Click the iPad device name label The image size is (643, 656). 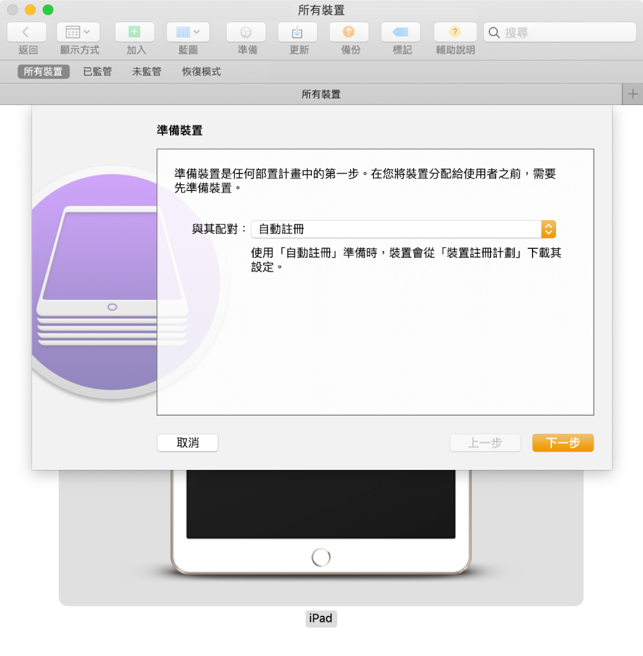(x=321, y=619)
